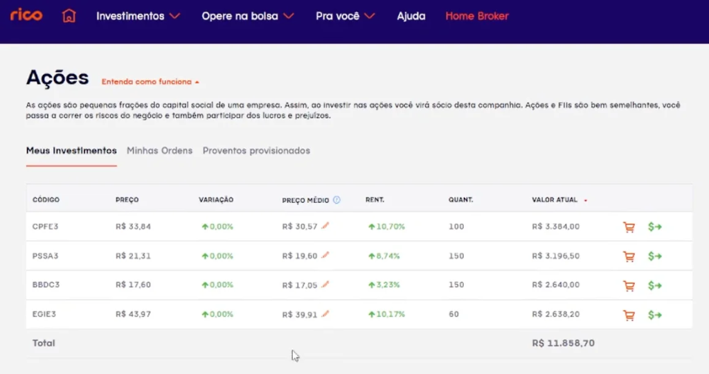Click the Ajuda link
This screenshot has height=374, width=709.
coord(411,15)
